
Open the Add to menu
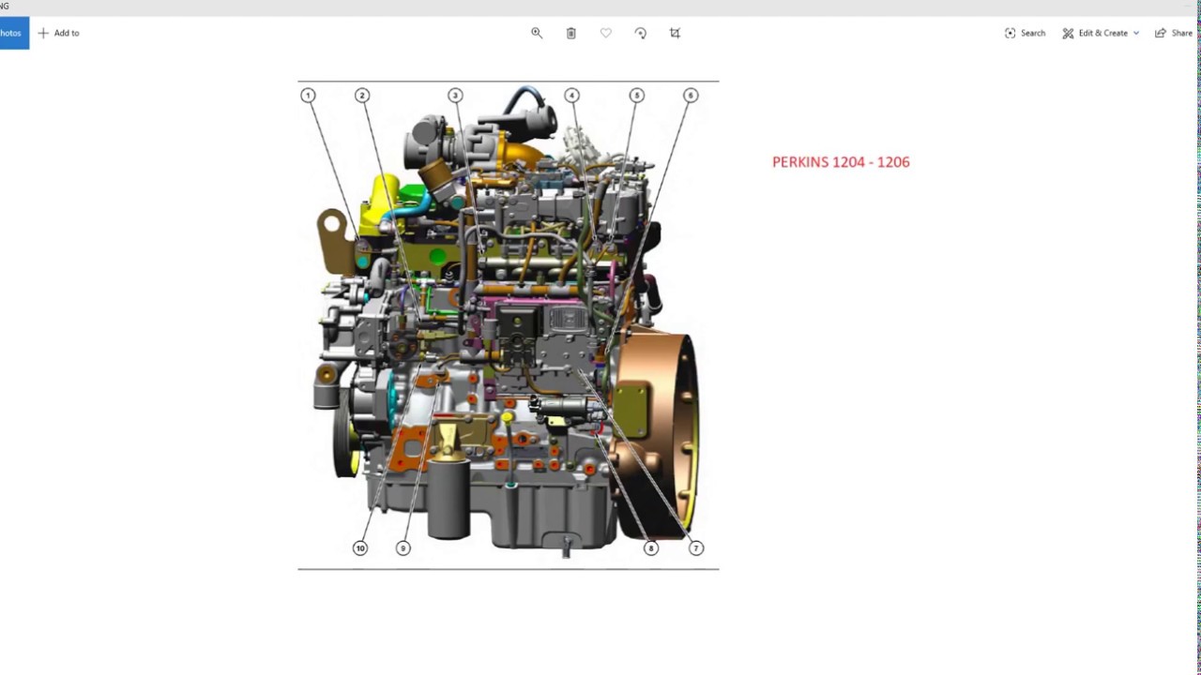58,33
